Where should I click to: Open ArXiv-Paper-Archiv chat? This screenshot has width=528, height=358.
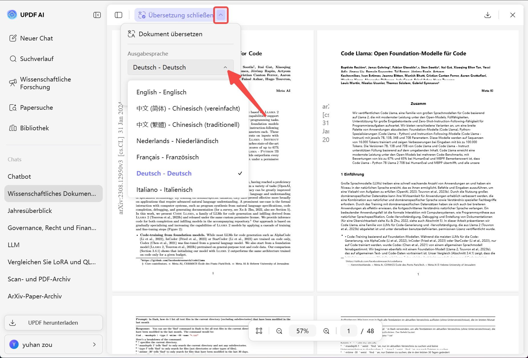point(53,296)
